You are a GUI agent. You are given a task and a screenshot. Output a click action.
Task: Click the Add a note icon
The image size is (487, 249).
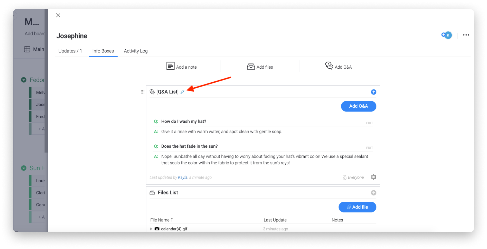point(170,66)
